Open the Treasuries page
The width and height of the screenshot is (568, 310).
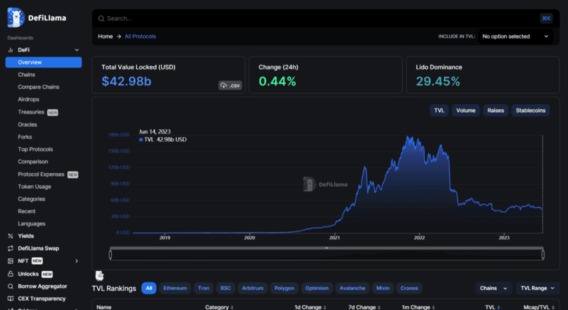click(x=31, y=112)
